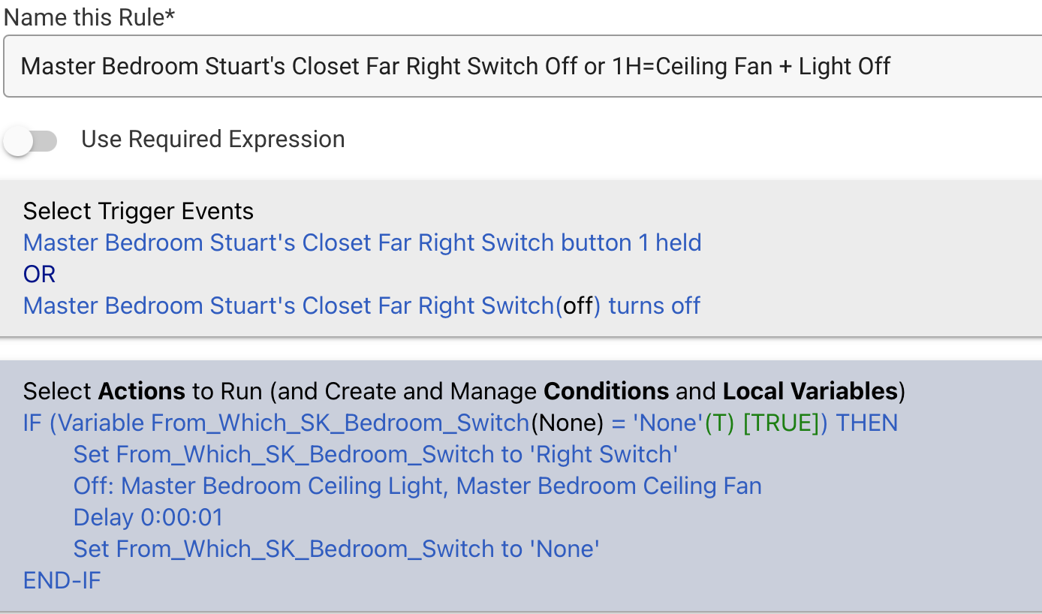Click the [TRUE] indicator in the IF condition
The width and height of the screenshot is (1042, 614).
click(781, 423)
